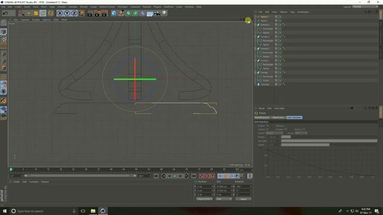Toggle the Preview checkbox
Screen dimensions: 383x215
(x=286, y=126)
